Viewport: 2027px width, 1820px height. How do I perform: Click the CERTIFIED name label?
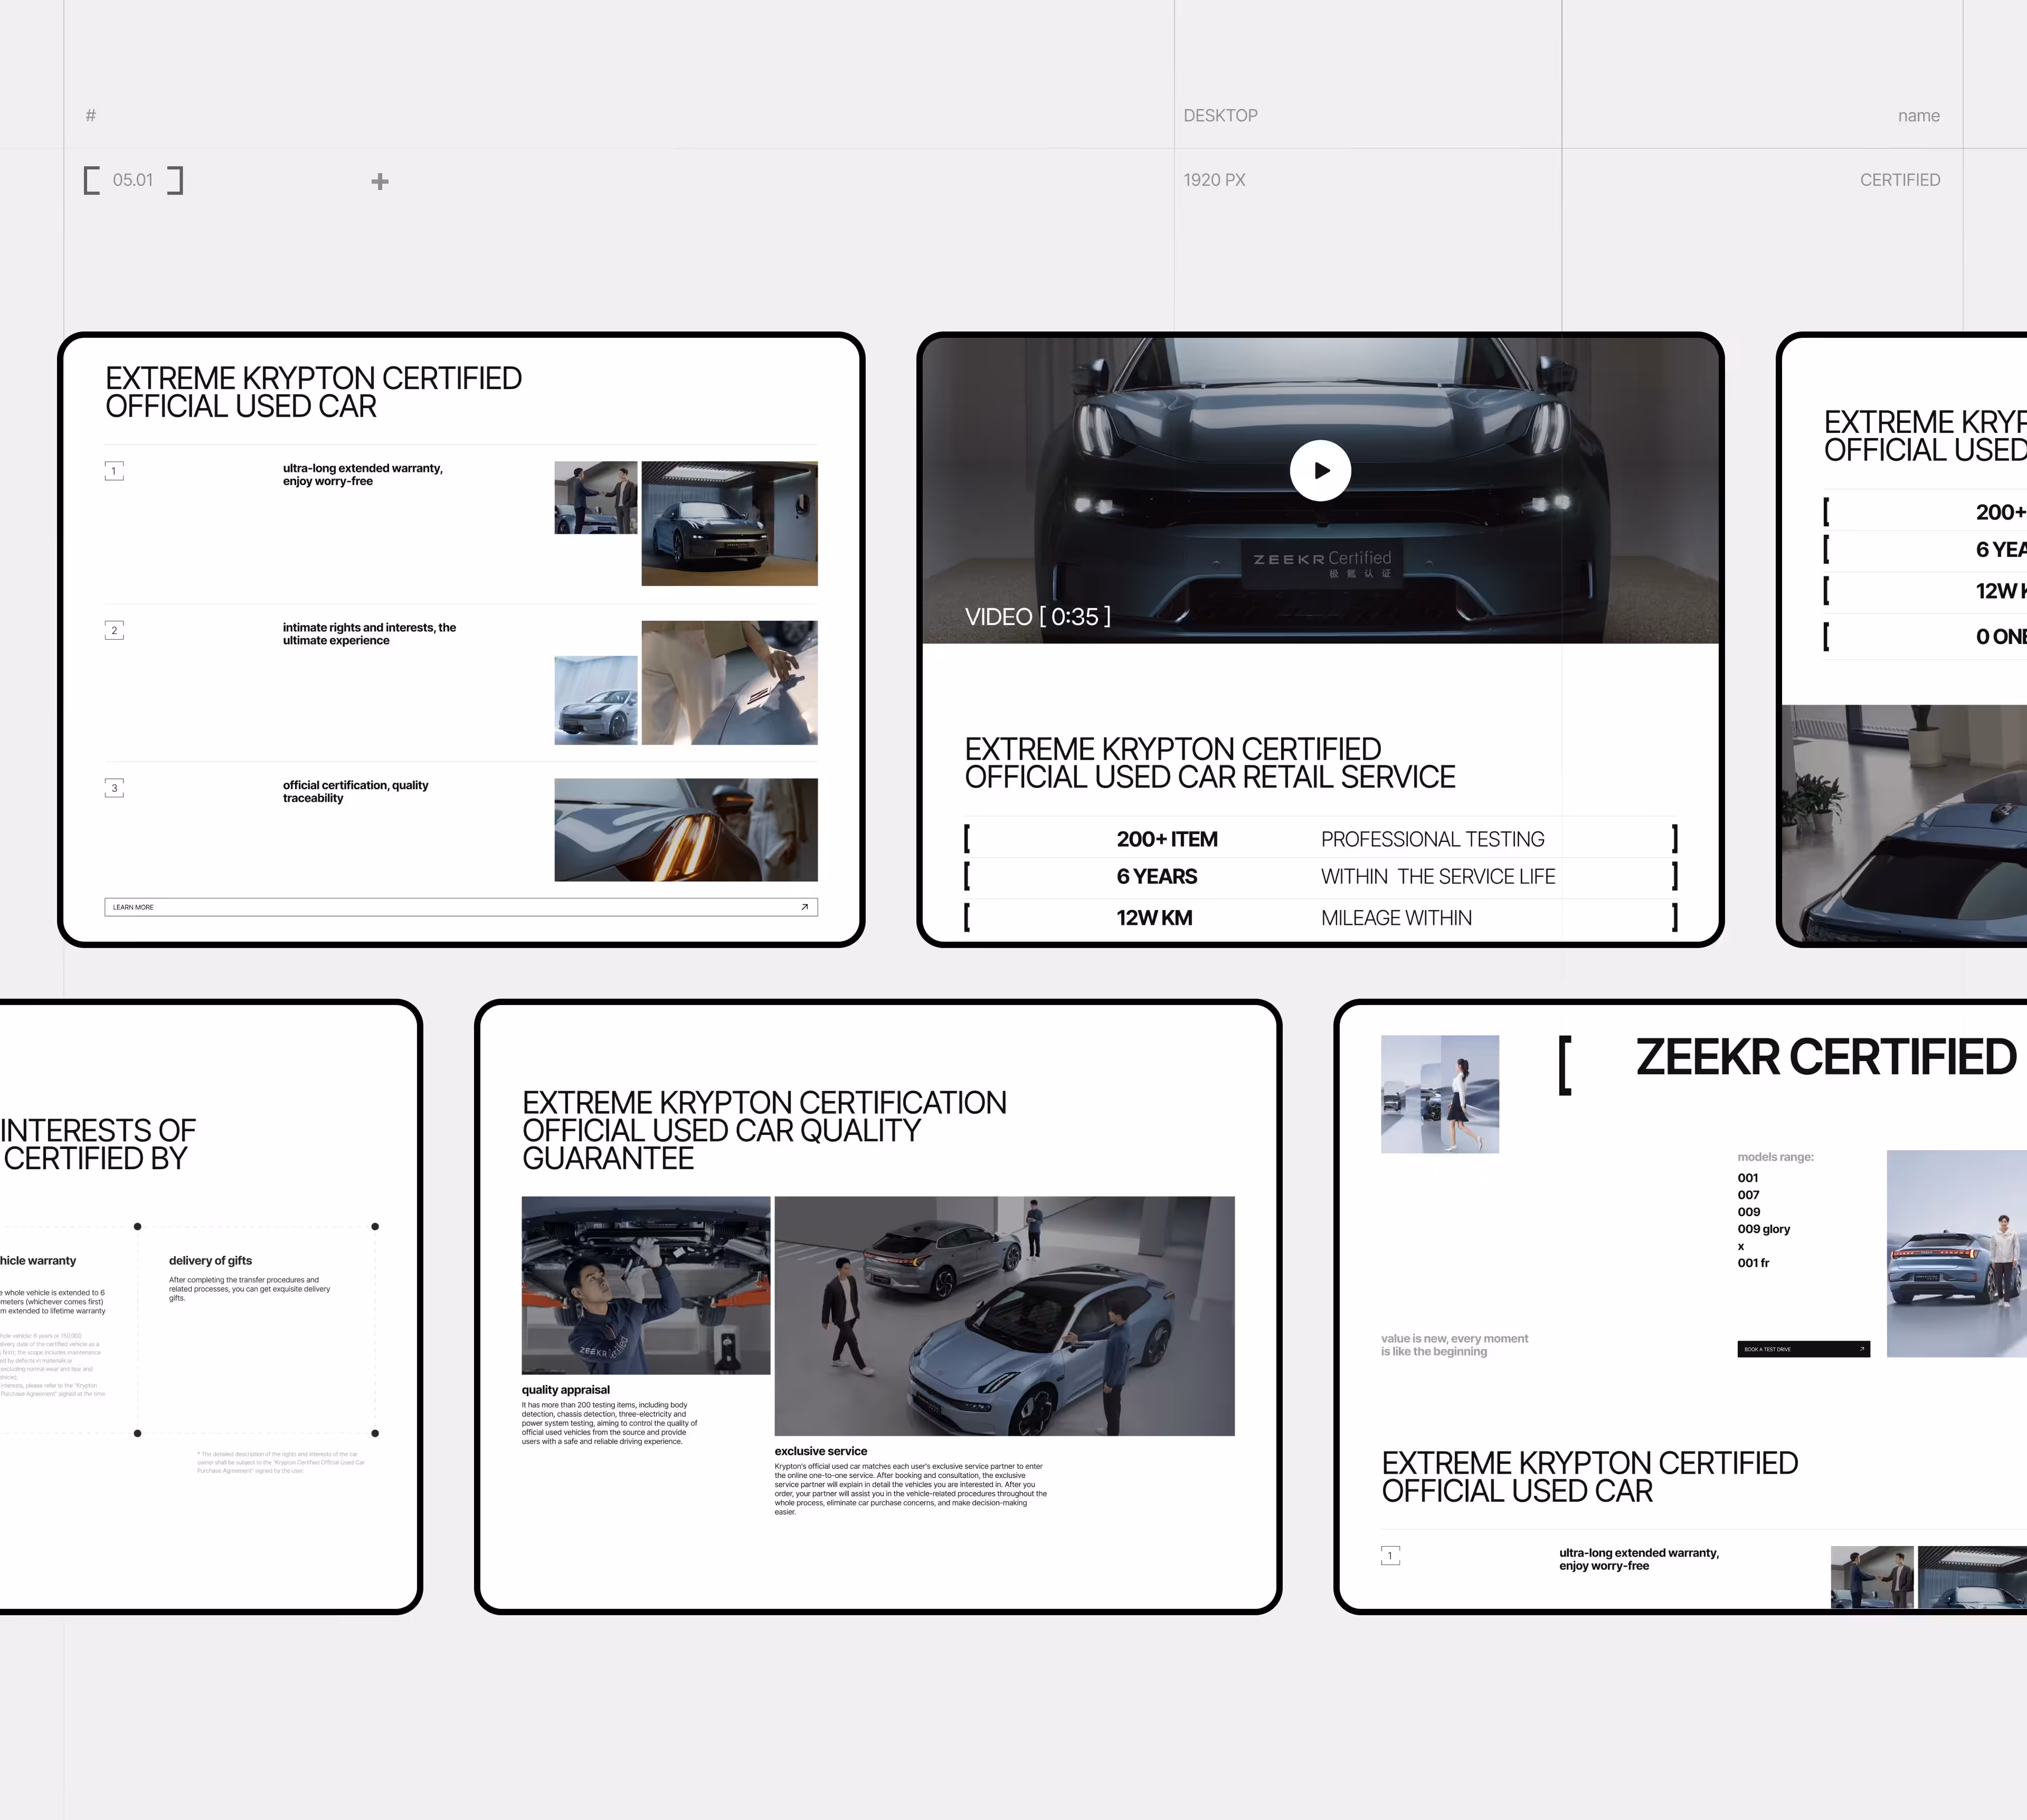1899,180
